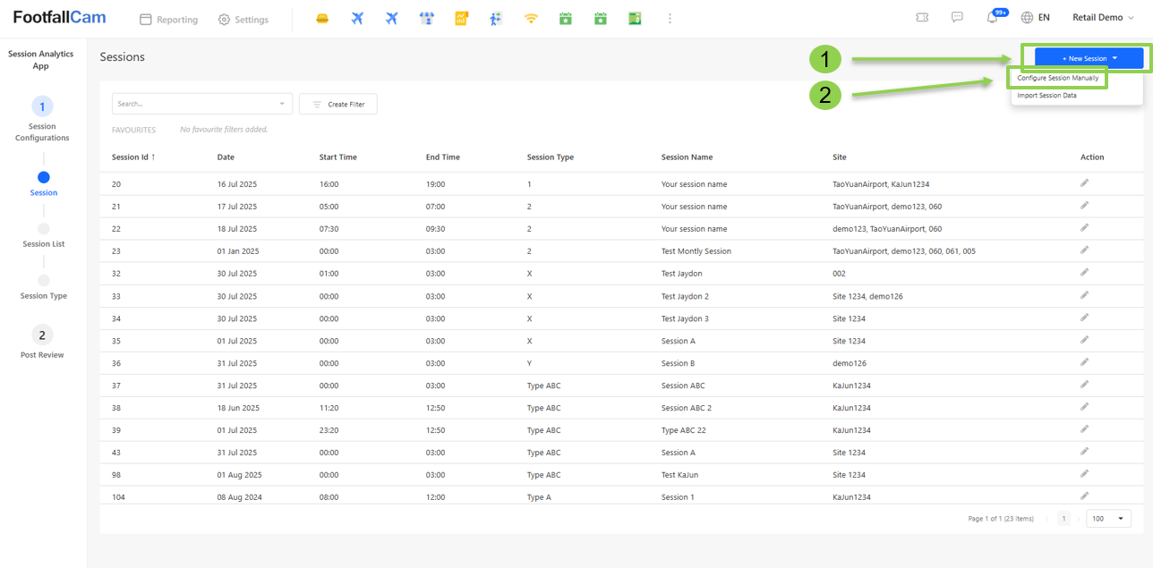Screen dimensions: 1153x568
Task: Click the + New Session button
Action: (x=1089, y=58)
